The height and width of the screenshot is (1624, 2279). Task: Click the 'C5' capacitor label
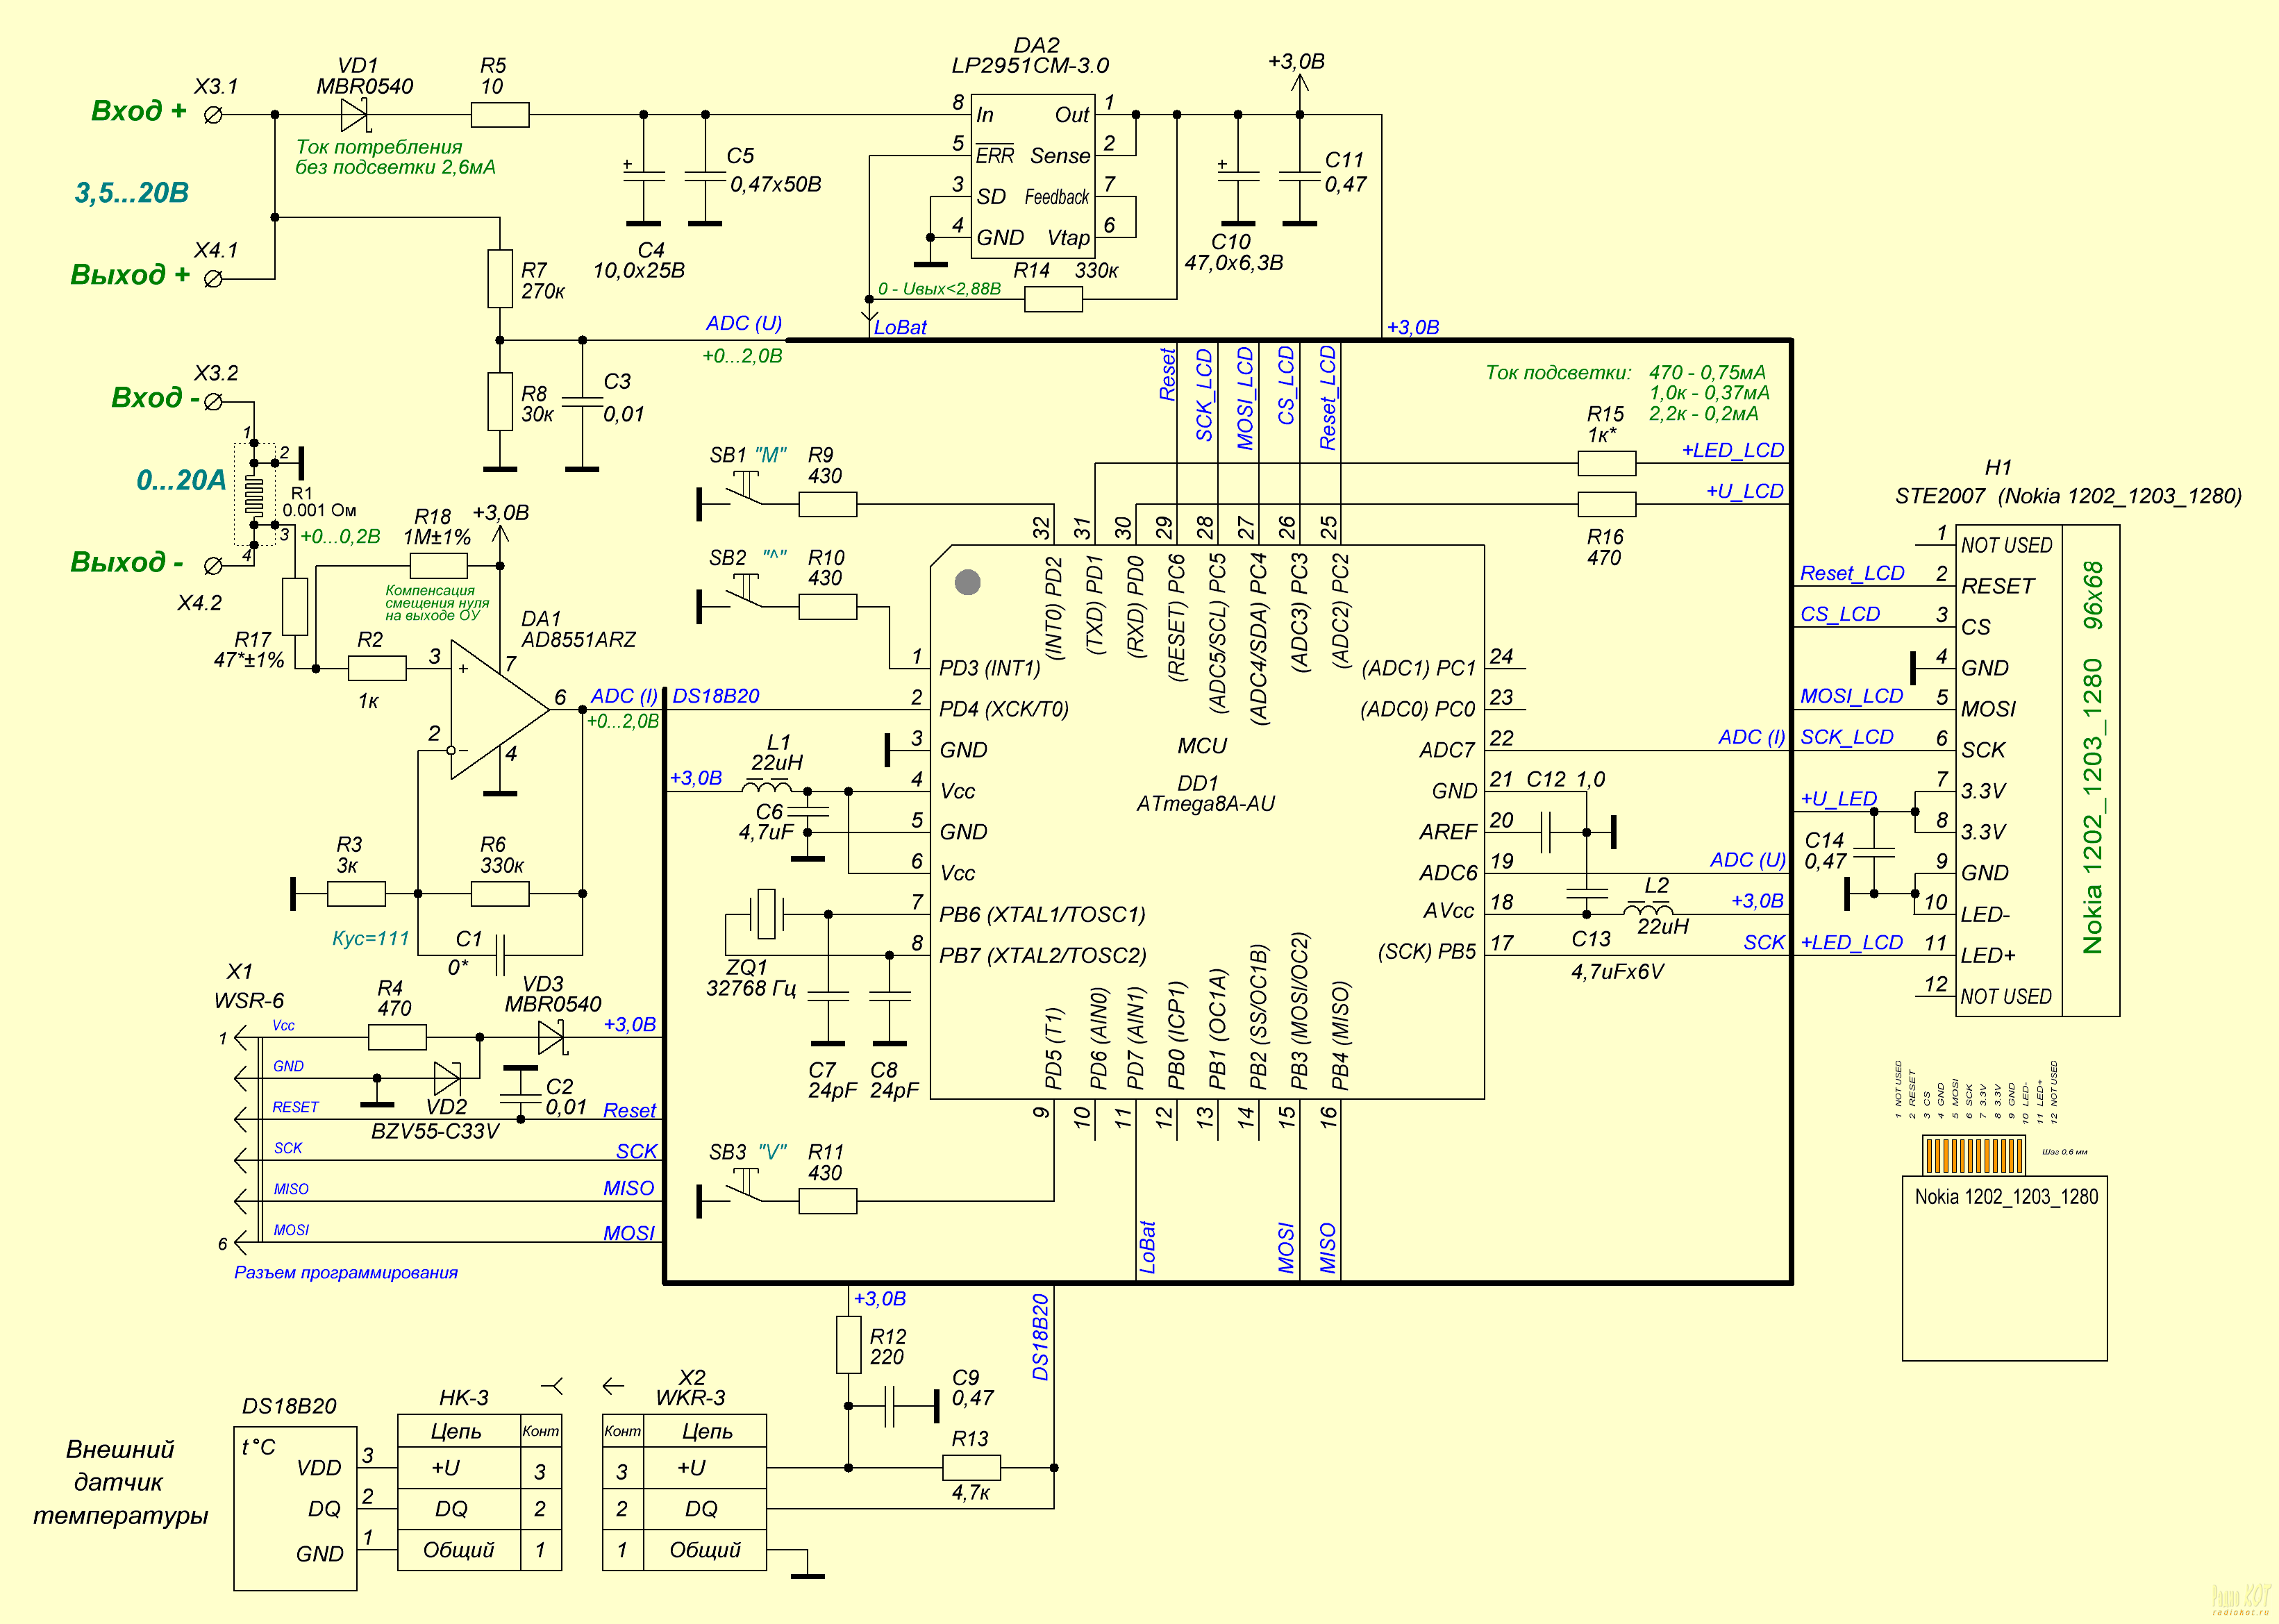pyautogui.click(x=740, y=156)
